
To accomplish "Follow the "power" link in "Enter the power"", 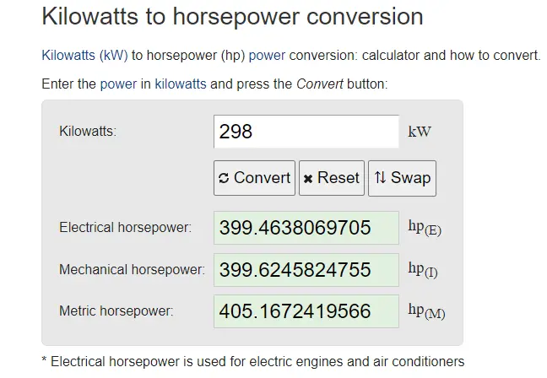I will pyautogui.click(x=117, y=84).
